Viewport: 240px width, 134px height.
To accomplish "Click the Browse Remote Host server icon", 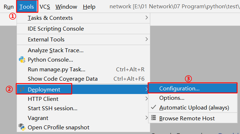I will pyautogui.click(x=154, y=118).
